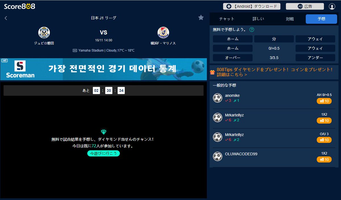Click the O/U 3 label on Mrkartellyz's tip
This screenshot has width=341, height=200.
pyautogui.click(x=324, y=134)
